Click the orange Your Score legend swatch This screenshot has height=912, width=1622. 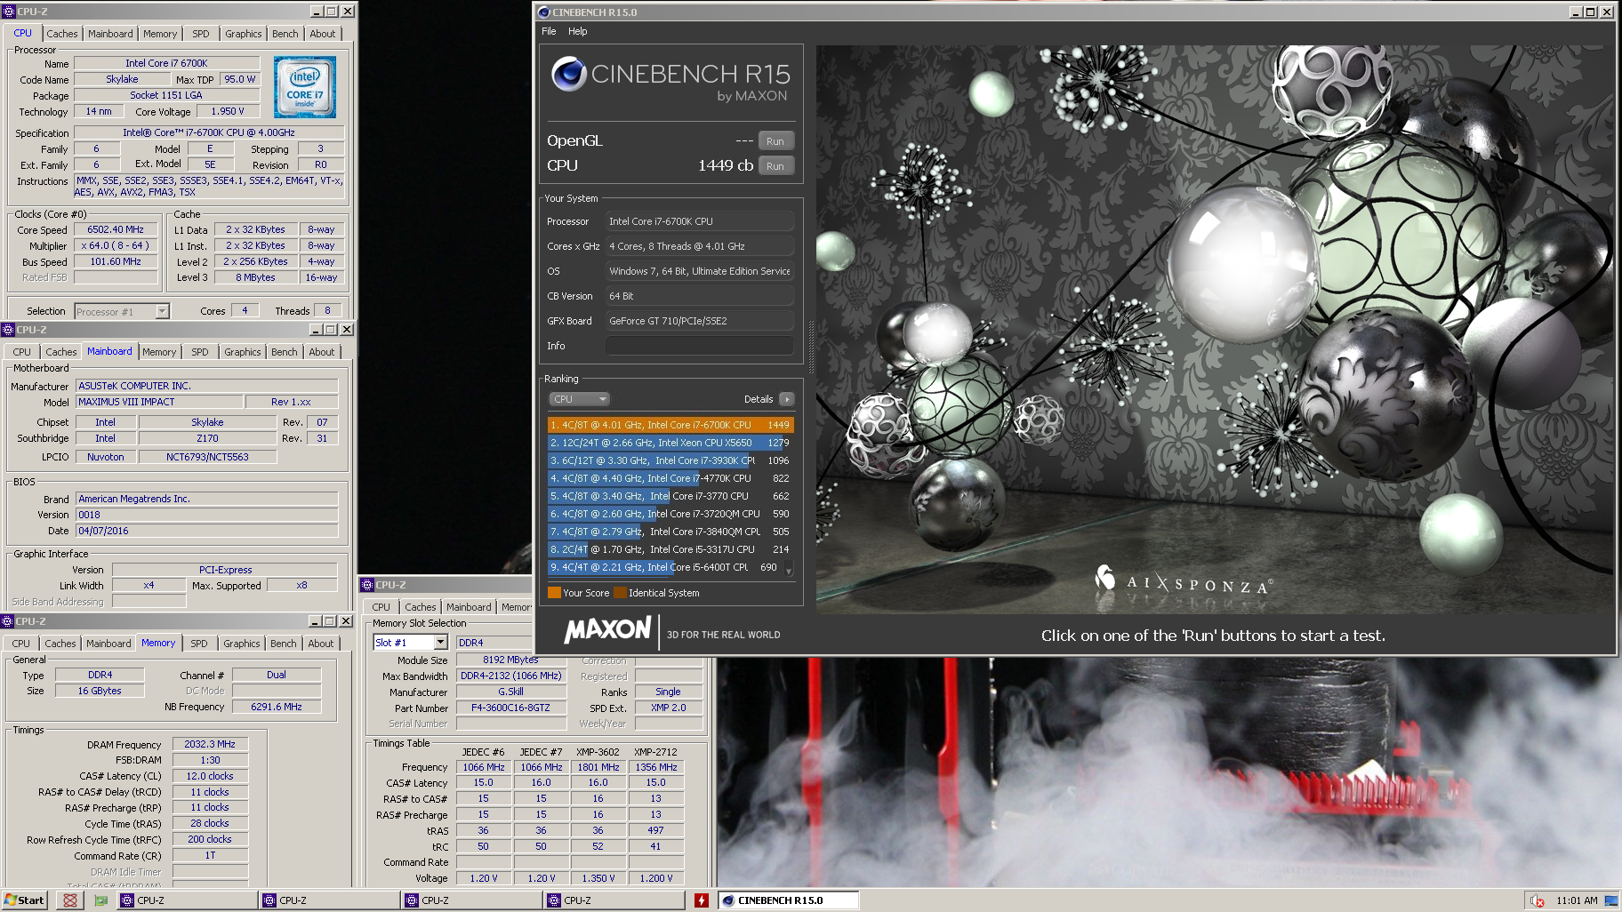[554, 593]
